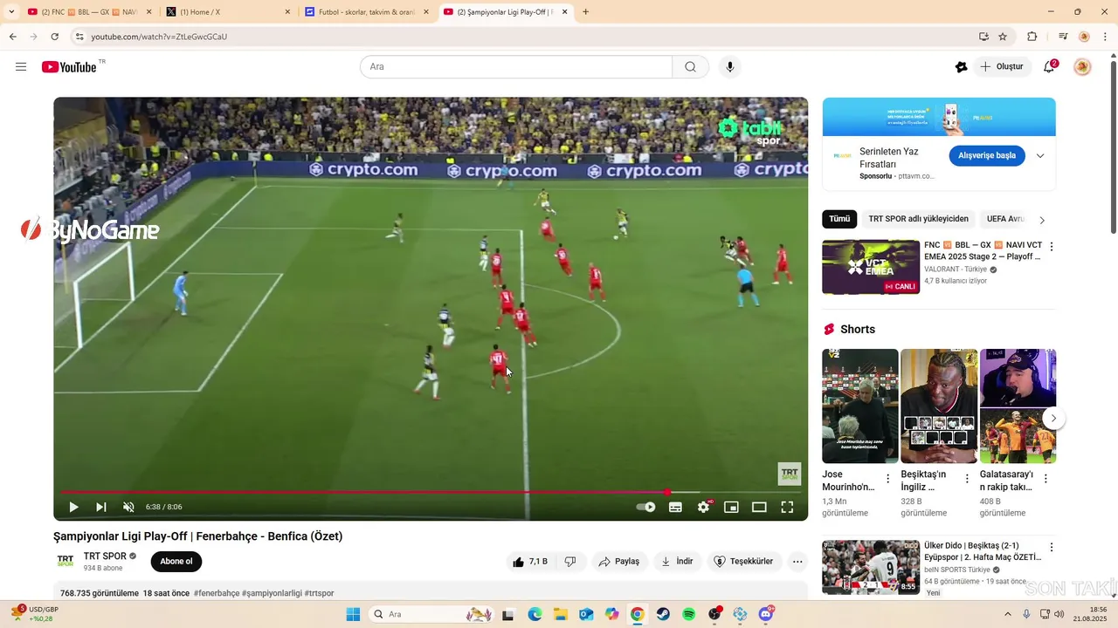Viewport: 1118px width, 628px height.
Task: Toggle autoplay switch in the player
Action: tap(645, 507)
